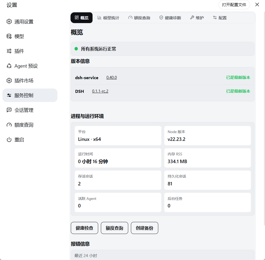This screenshot has width=265, height=260.
Task: Open the 维护 tab
Action: [197, 18]
